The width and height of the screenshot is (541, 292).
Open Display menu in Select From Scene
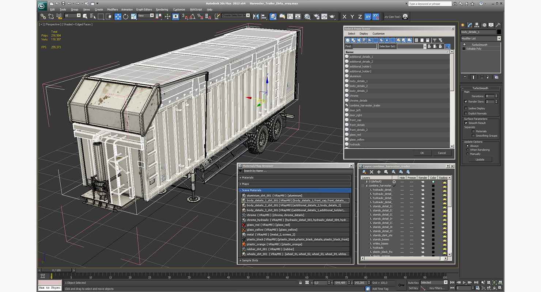point(364,34)
